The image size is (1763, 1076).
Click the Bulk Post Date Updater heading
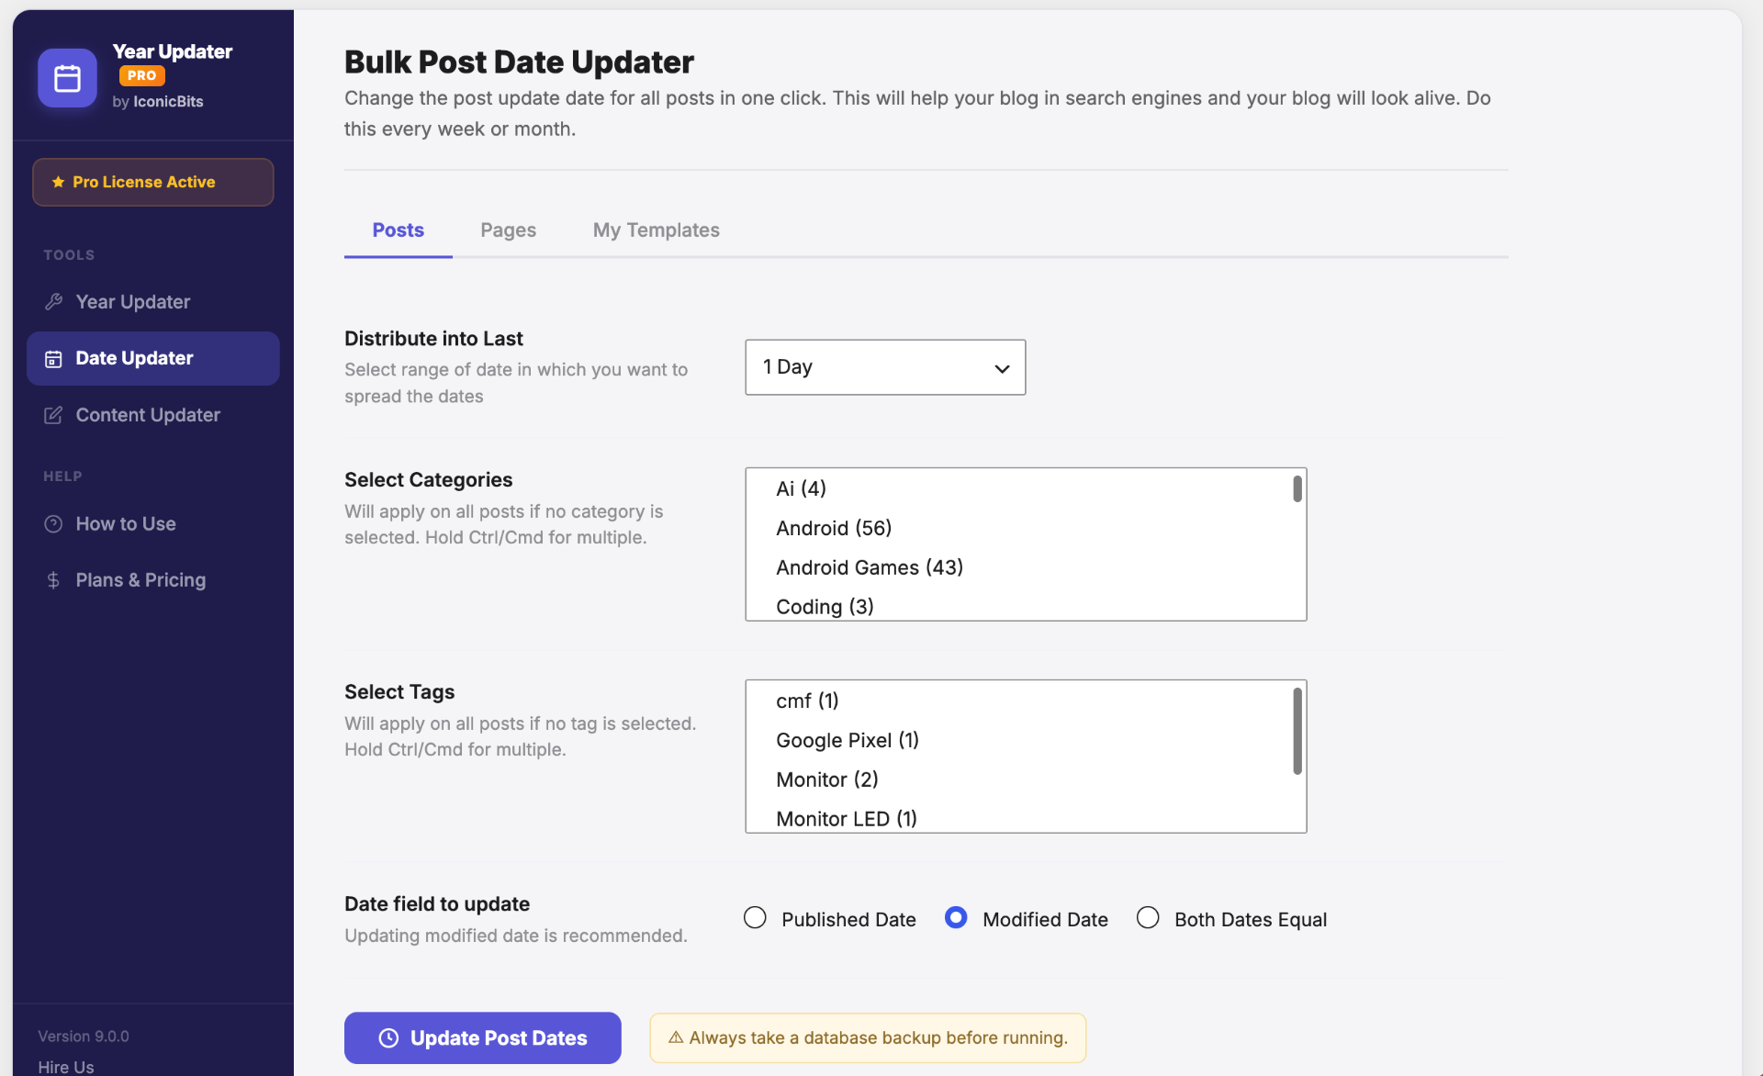click(x=519, y=62)
